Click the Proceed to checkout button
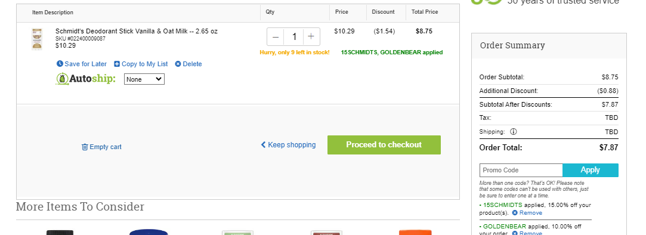The image size is (646, 235). 384,145
